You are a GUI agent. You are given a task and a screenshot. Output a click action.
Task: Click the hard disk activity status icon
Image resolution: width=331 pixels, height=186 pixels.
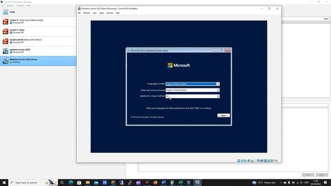238,161
